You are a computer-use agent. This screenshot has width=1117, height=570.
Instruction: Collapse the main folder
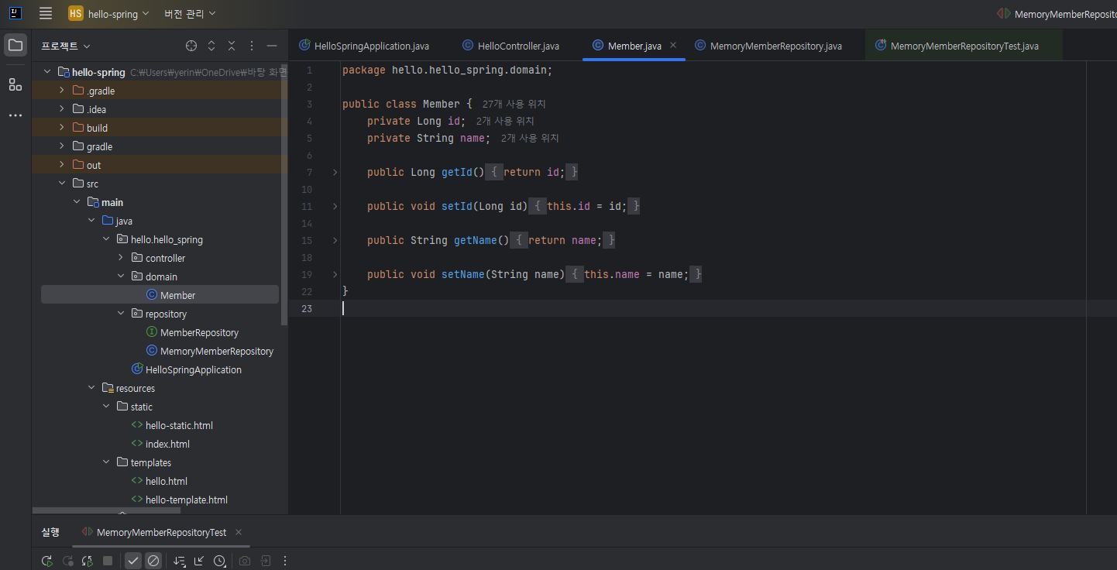click(77, 202)
